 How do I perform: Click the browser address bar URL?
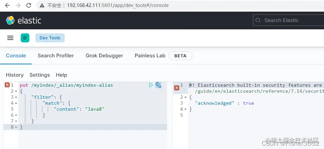118,5
